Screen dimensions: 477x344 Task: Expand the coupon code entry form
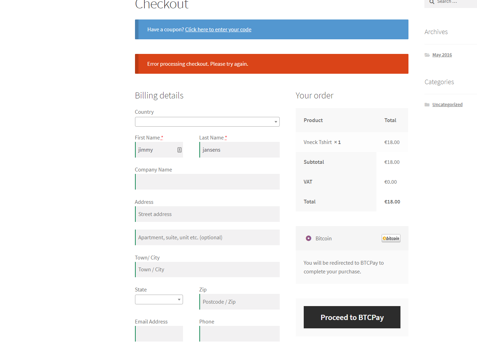(218, 29)
